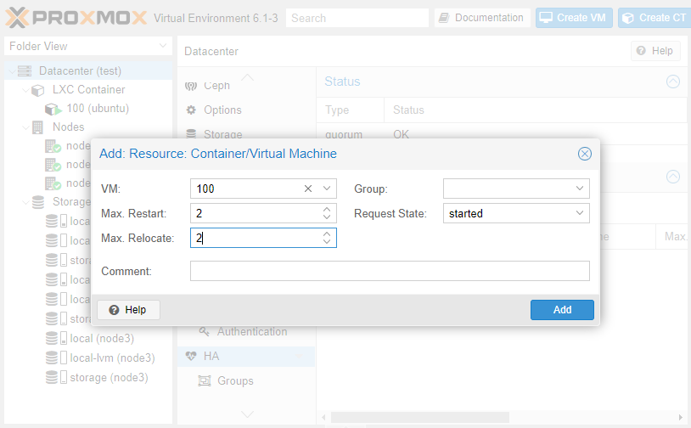Expand the Request State dropdown
The image size is (691, 428).
(x=580, y=213)
